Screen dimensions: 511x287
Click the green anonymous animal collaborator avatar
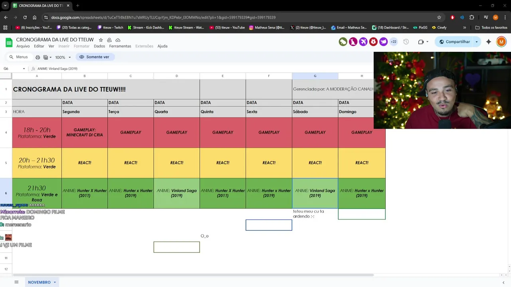pos(343,41)
